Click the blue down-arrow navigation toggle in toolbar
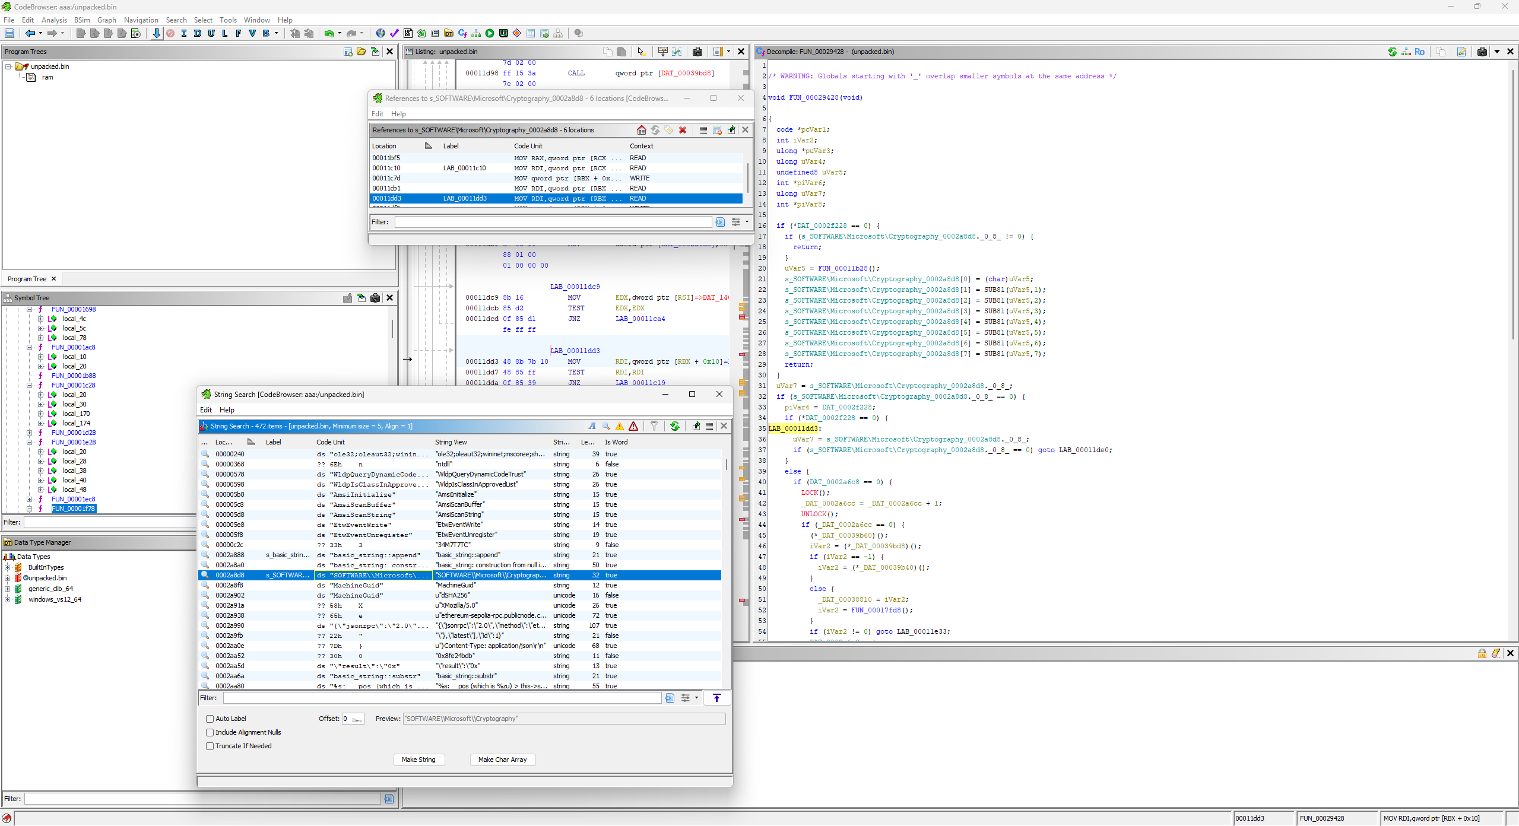 click(x=156, y=33)
